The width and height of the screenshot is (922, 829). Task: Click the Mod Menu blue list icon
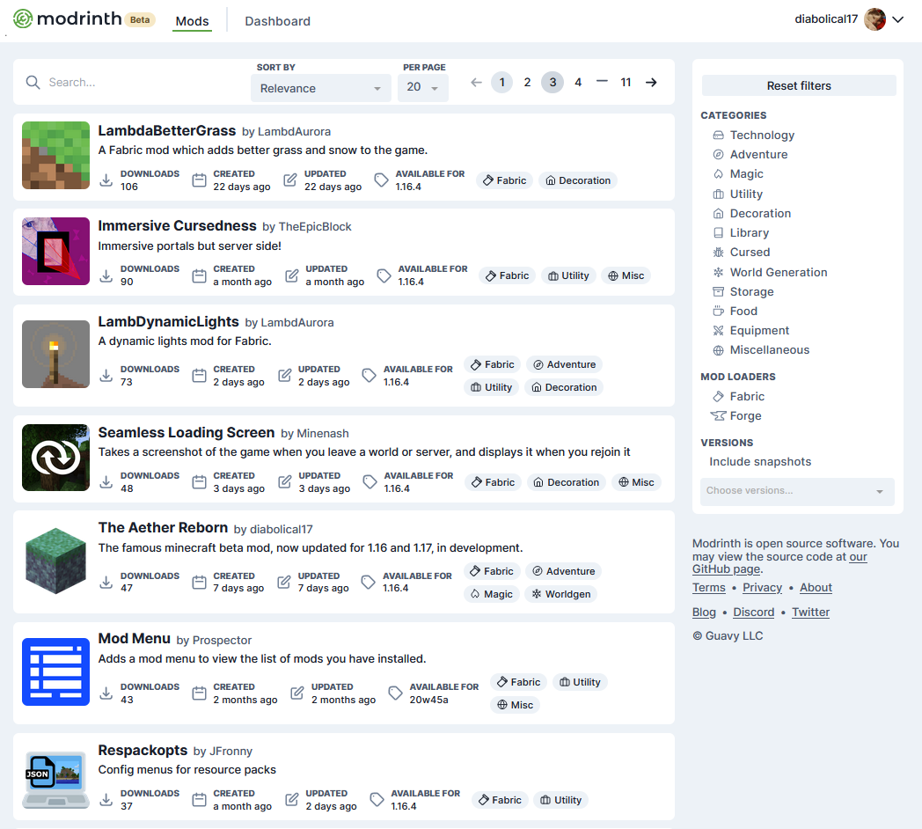[x=55, y=671]
